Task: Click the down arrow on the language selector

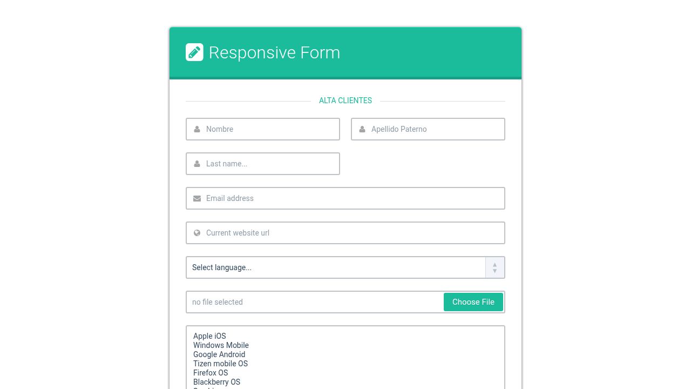Action: tap(494, 271)
